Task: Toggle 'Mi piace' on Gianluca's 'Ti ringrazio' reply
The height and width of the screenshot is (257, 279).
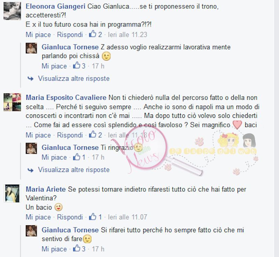Action: pyautogui.click(x=54, y=157)
